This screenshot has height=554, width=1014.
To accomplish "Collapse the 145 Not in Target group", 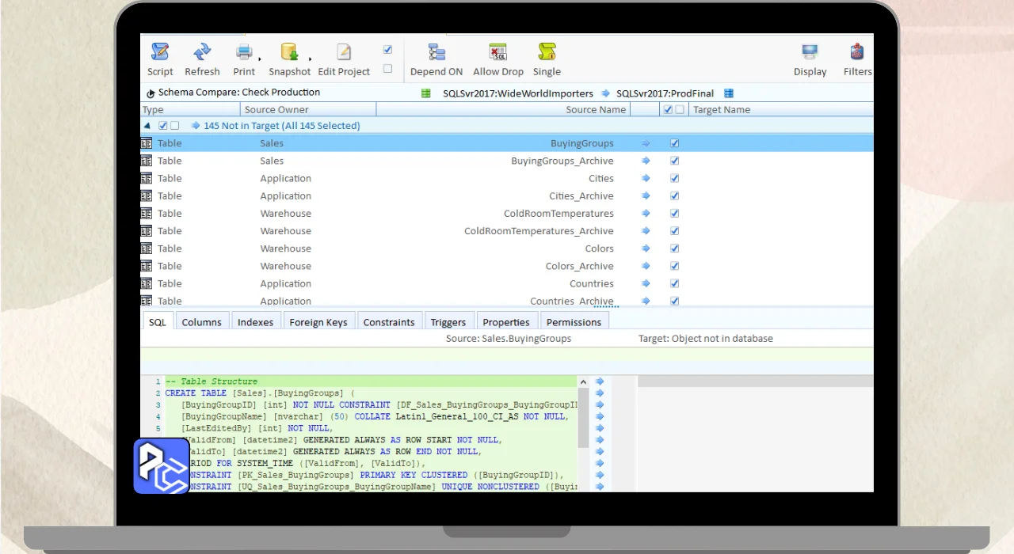I will [147, 126].
